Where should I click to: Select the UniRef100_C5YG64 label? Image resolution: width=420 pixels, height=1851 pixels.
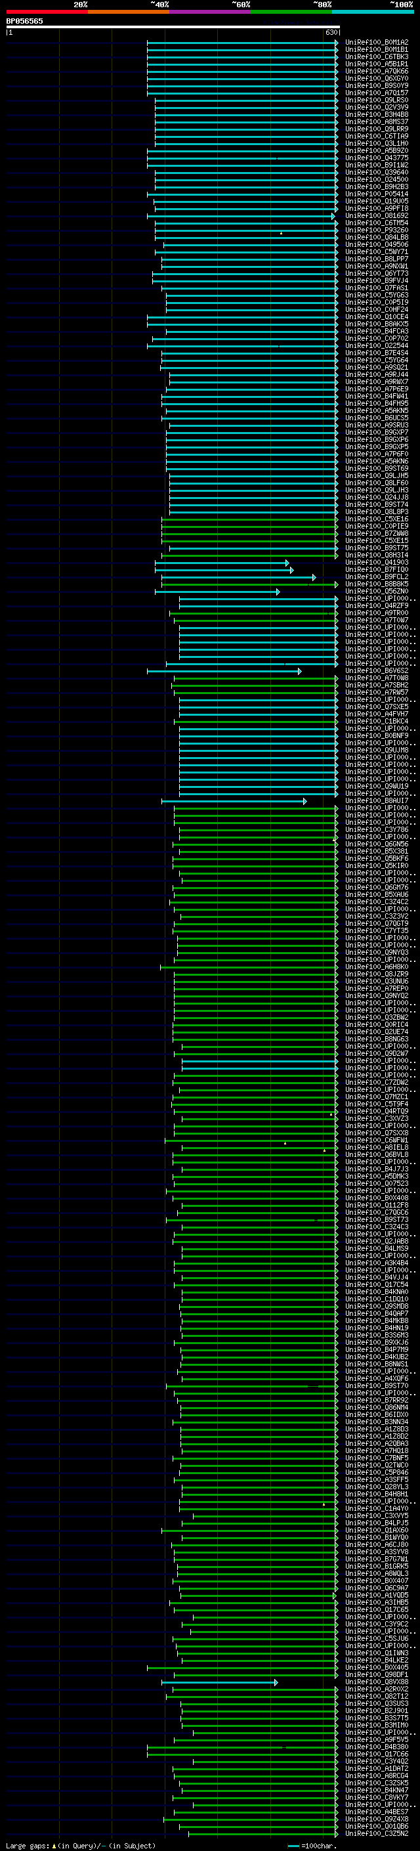[x=377, y=360]
